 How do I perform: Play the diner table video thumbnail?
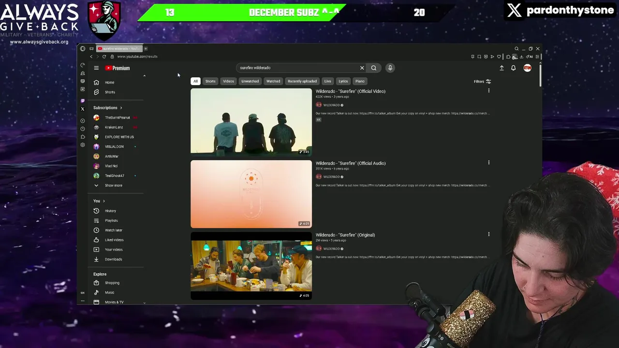(x=251, y=266)
